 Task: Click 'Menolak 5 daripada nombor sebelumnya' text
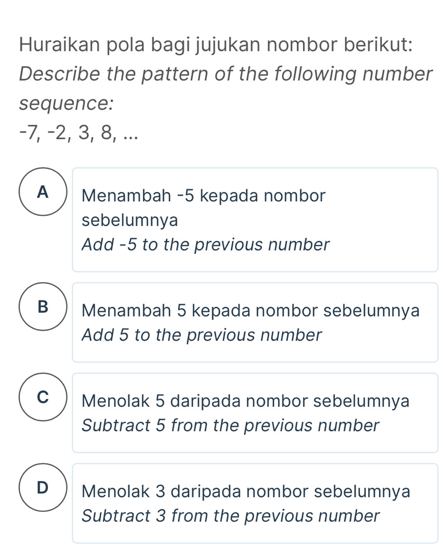coord(246,401)
